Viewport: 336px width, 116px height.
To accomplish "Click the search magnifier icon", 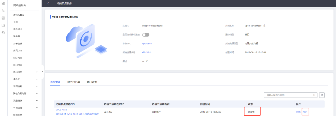I will [x=314, y=95].
